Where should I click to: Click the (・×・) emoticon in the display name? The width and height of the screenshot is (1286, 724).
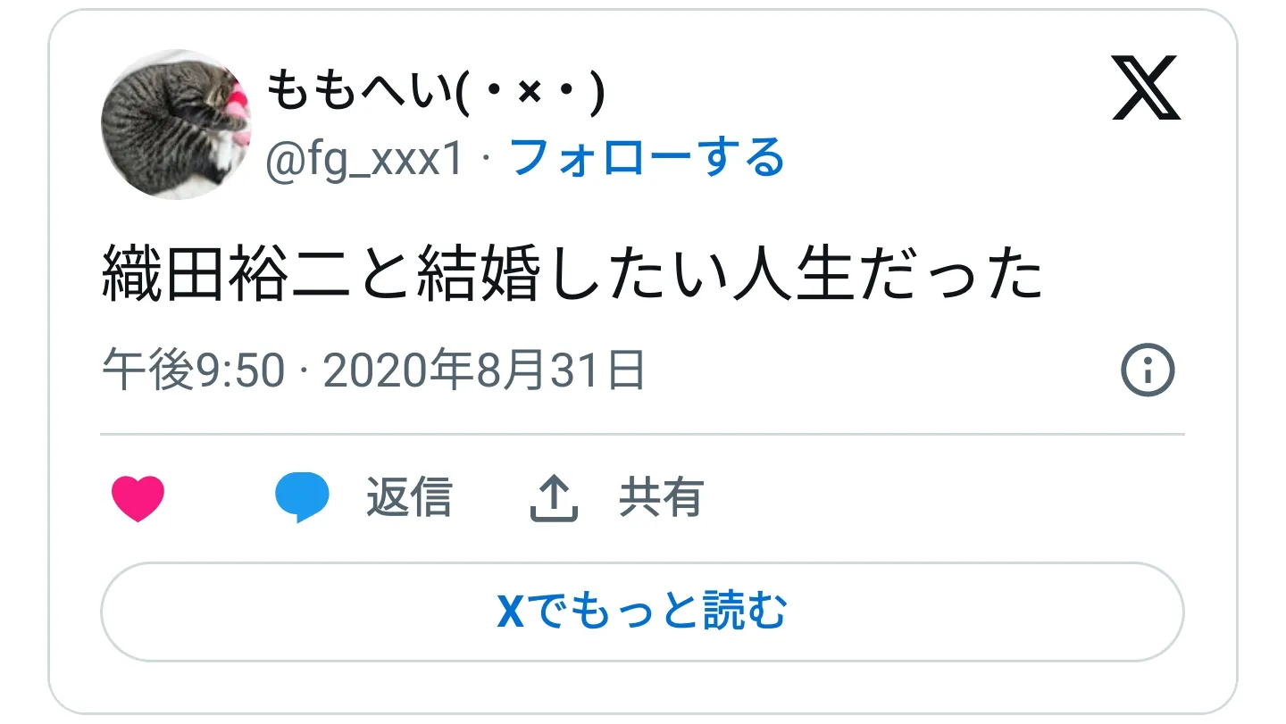tap(530, 90)
